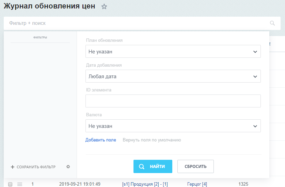The width and height of the screenshot is (285, 187).
Task: Add page to favorites with star icon
Action: 104,6
